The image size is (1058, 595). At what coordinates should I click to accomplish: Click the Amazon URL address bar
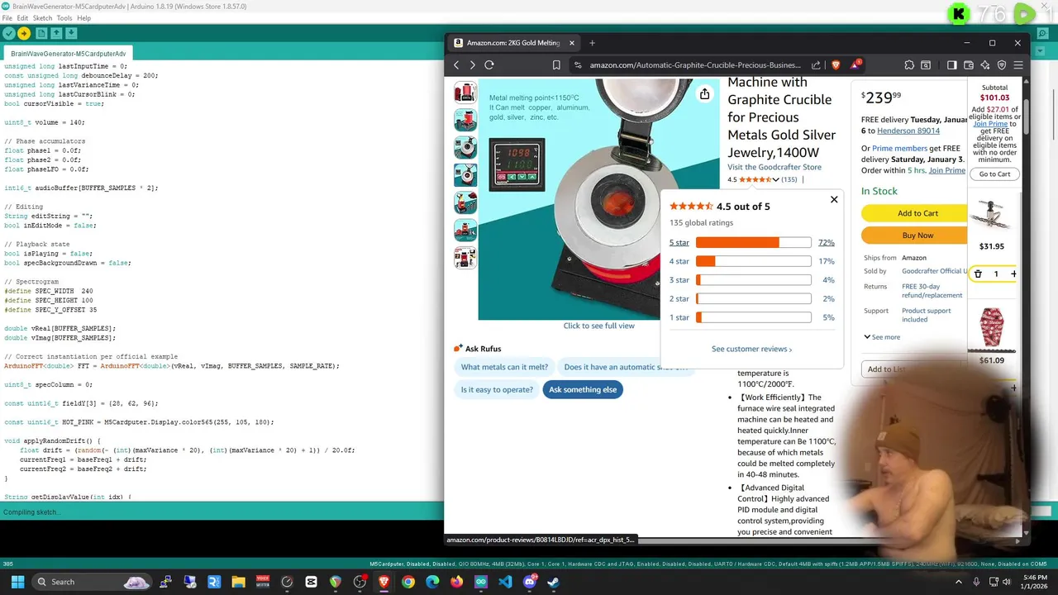pos(694,65)
